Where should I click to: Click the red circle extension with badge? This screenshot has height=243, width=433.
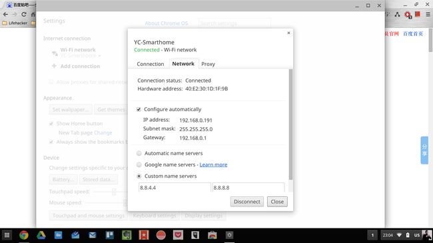click(x=408, y=15)
